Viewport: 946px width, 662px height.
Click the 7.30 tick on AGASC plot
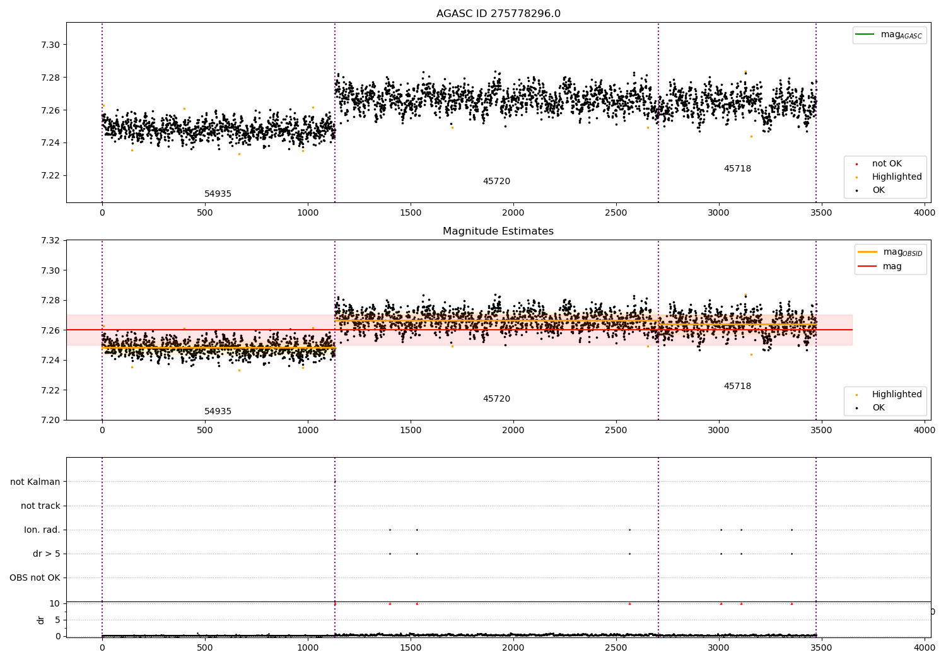click(x=50, y=45)
